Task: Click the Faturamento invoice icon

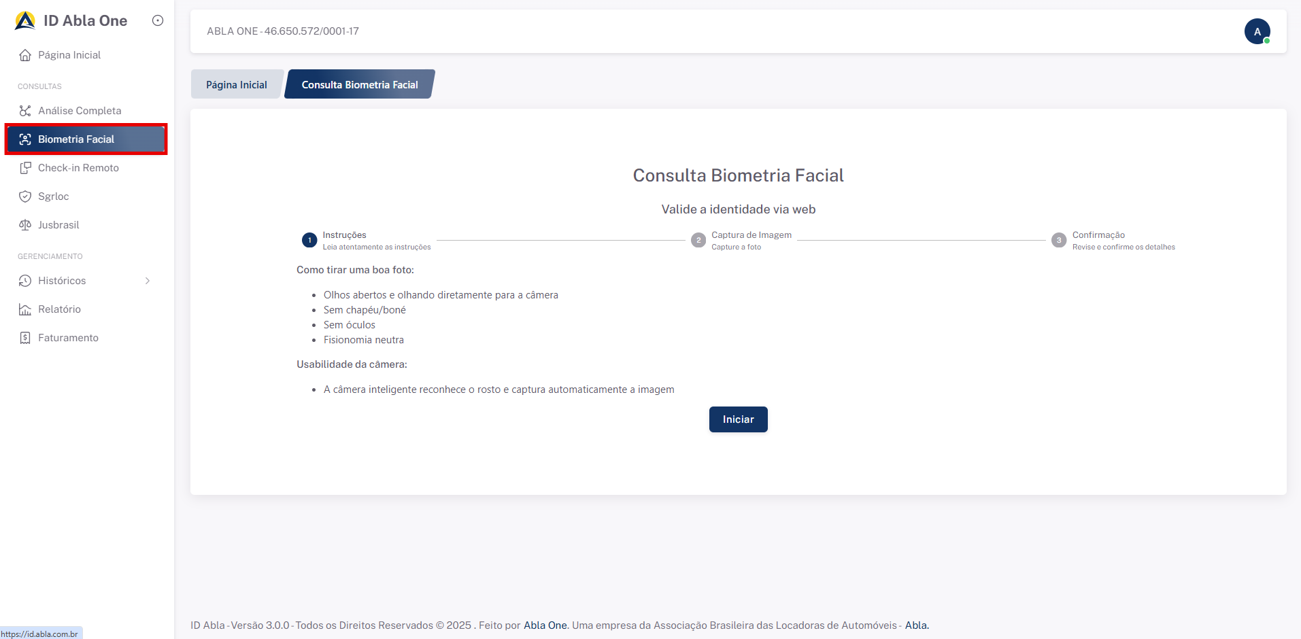Action: point(25,338)
